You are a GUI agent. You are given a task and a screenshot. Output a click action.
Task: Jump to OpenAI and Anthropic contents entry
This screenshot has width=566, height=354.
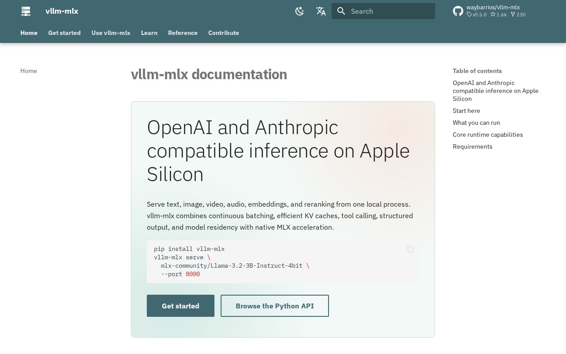point(496,91)
